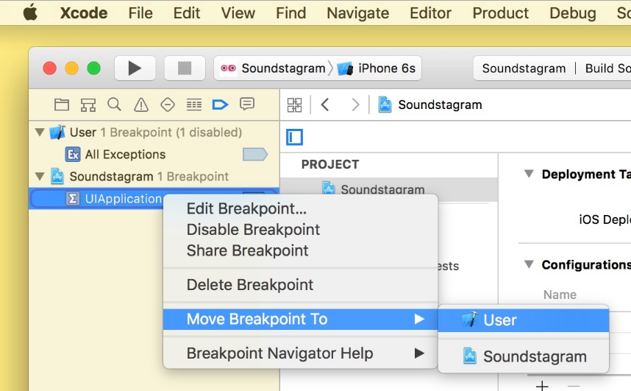631x391 pixels.
Task: Show the Test navigator
Action: point(168,105)
